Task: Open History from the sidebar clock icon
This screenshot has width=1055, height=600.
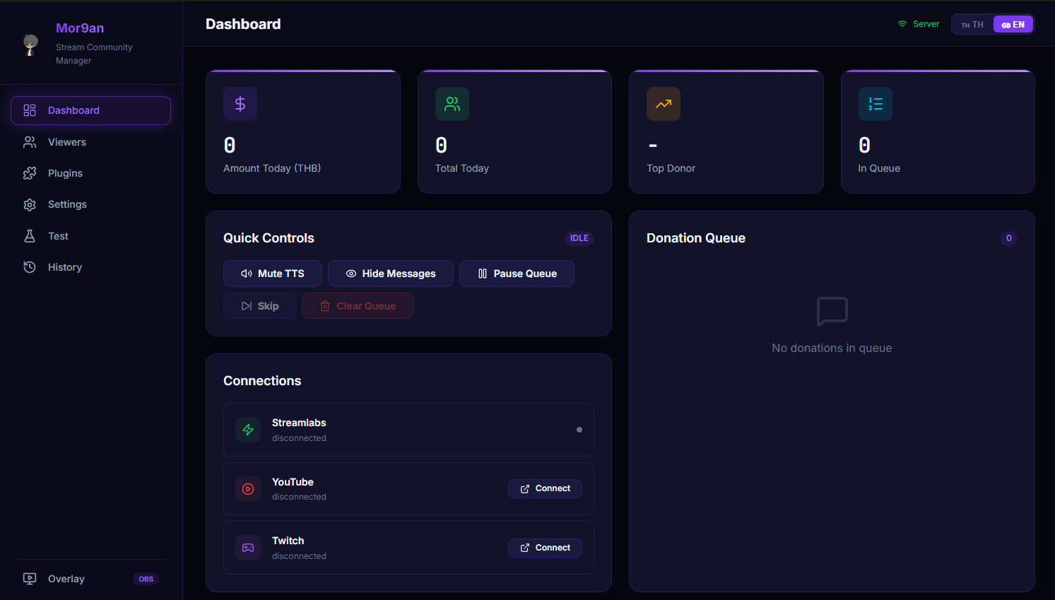Action: pyautogui.click(x=65, y=267)
